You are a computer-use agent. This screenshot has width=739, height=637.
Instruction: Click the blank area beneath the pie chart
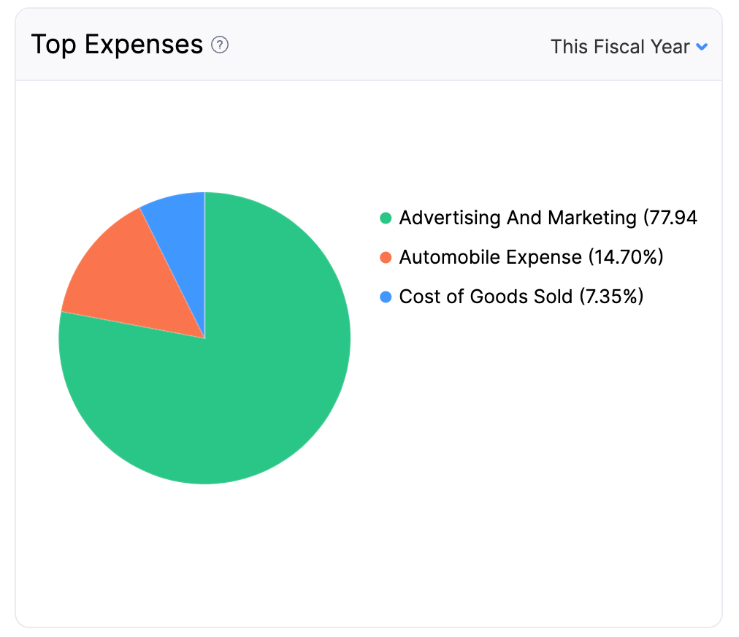pos(204,555)
